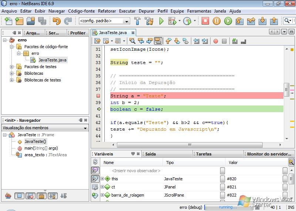The image size is (296, 211).
Task: Click the ellipsis button beside #821 value
Action: coord(285,187)
